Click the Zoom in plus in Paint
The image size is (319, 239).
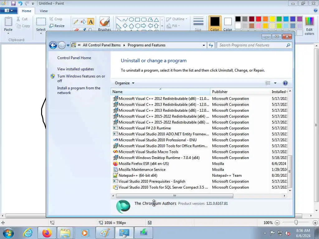pyautogui.click(x=315, y=223)
